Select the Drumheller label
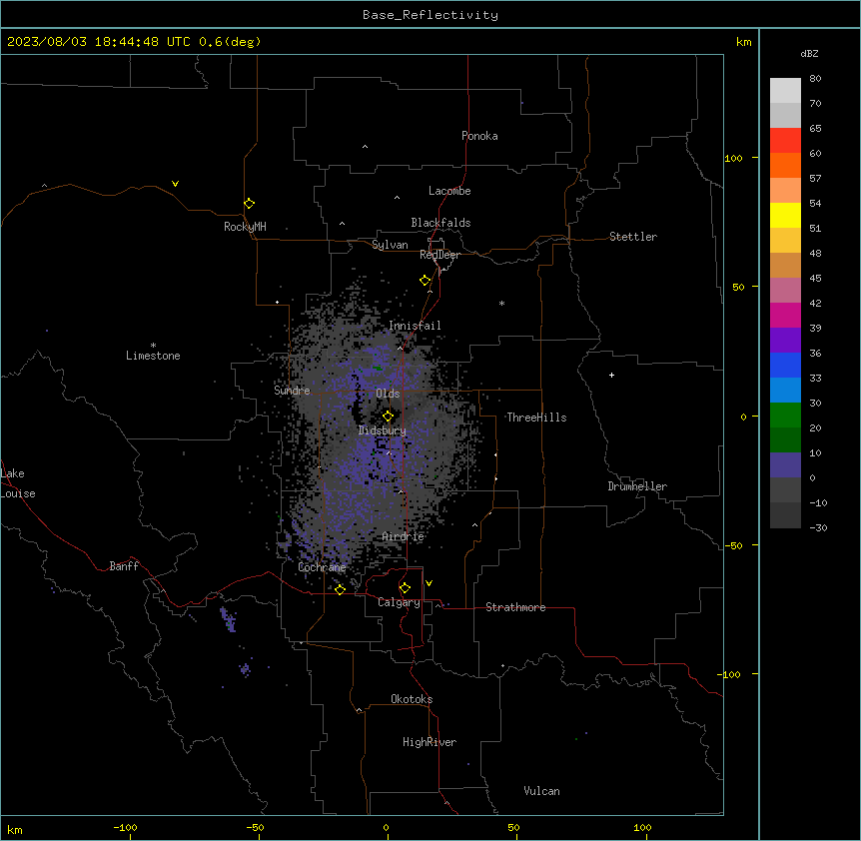 click(x=637, y=486)
